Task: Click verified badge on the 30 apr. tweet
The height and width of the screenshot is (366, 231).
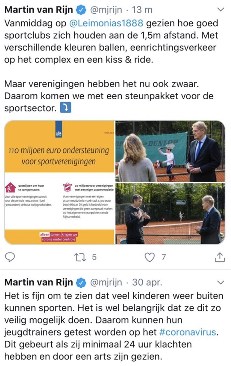Action: pos(81,282)
